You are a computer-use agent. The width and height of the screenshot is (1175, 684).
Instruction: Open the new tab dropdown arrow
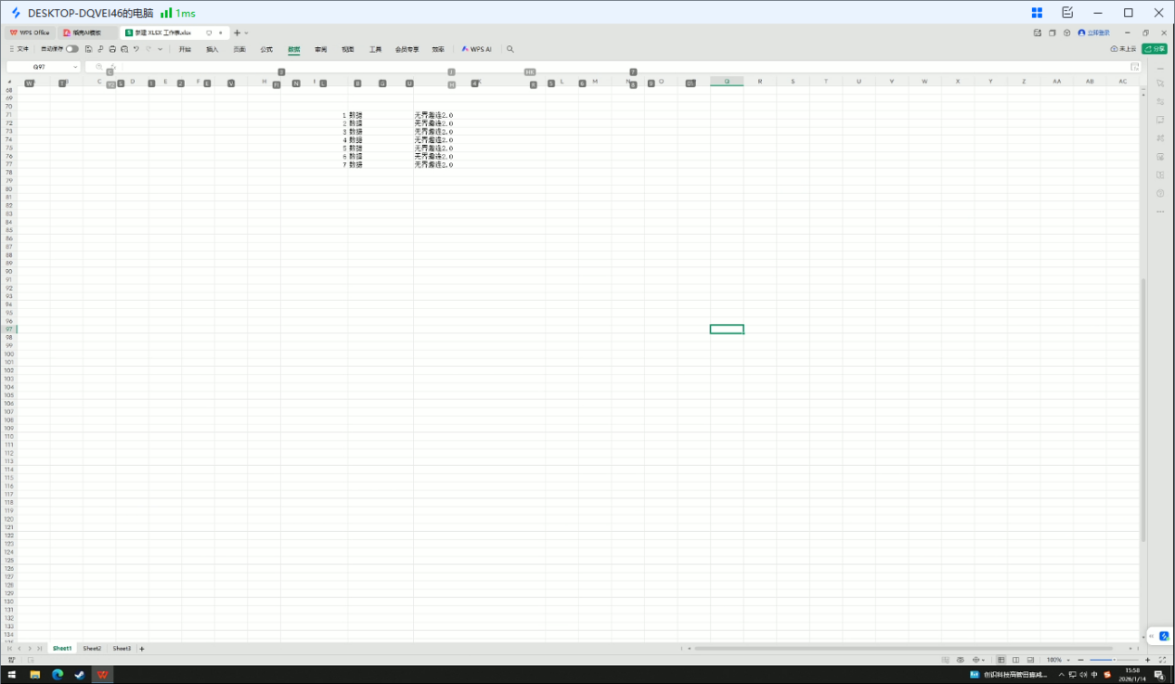[x=246, y=32]
